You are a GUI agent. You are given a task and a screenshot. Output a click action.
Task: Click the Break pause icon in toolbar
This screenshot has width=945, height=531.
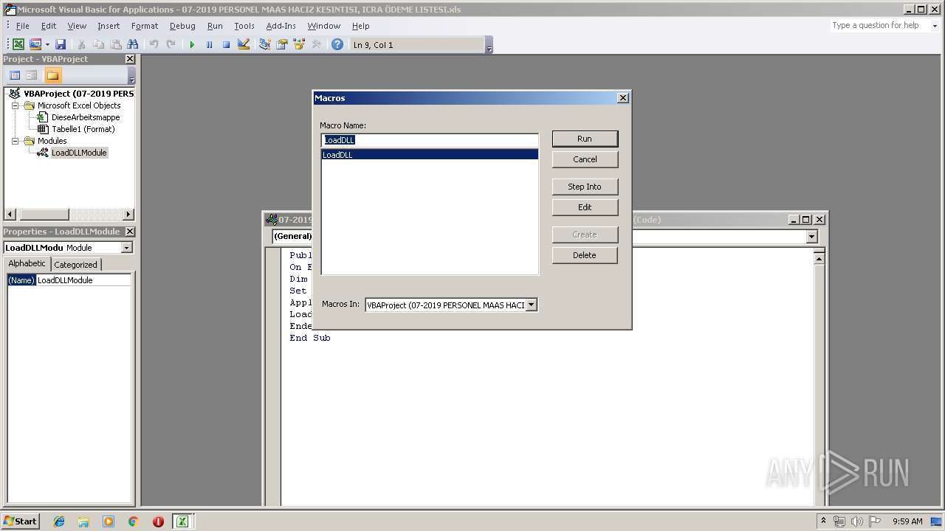point(209,44)
